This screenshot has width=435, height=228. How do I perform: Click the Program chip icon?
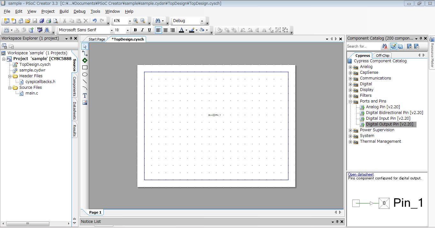pyautogui.click(x=40, y=30)
